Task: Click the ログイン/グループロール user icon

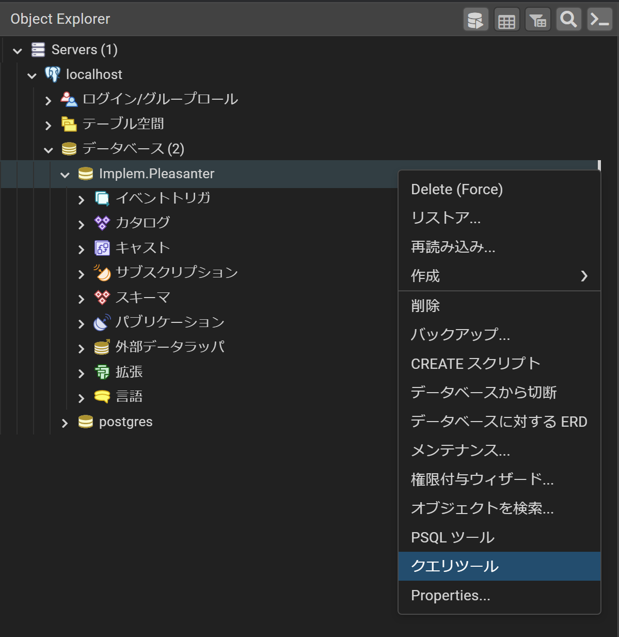Action: [69, 99]
